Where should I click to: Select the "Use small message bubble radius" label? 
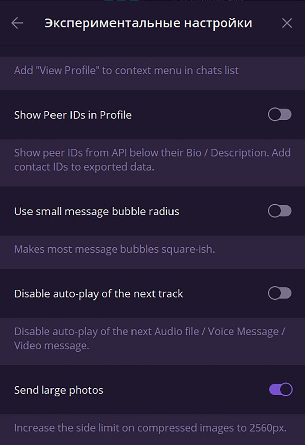click(97, 211)
